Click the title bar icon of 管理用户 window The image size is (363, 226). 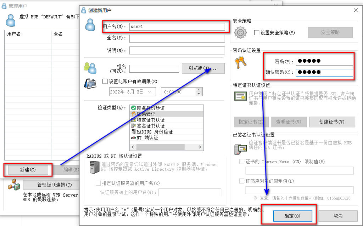click(4, 6)
